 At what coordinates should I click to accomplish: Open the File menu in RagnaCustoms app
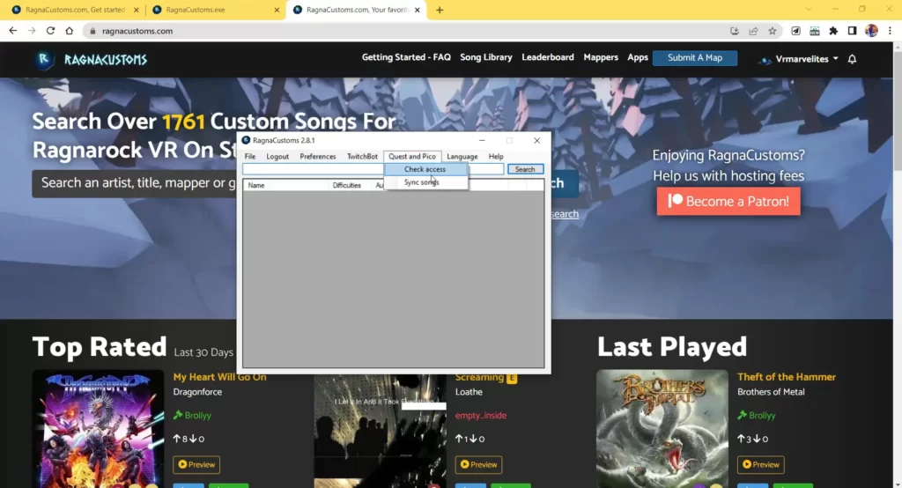[250, 157]
